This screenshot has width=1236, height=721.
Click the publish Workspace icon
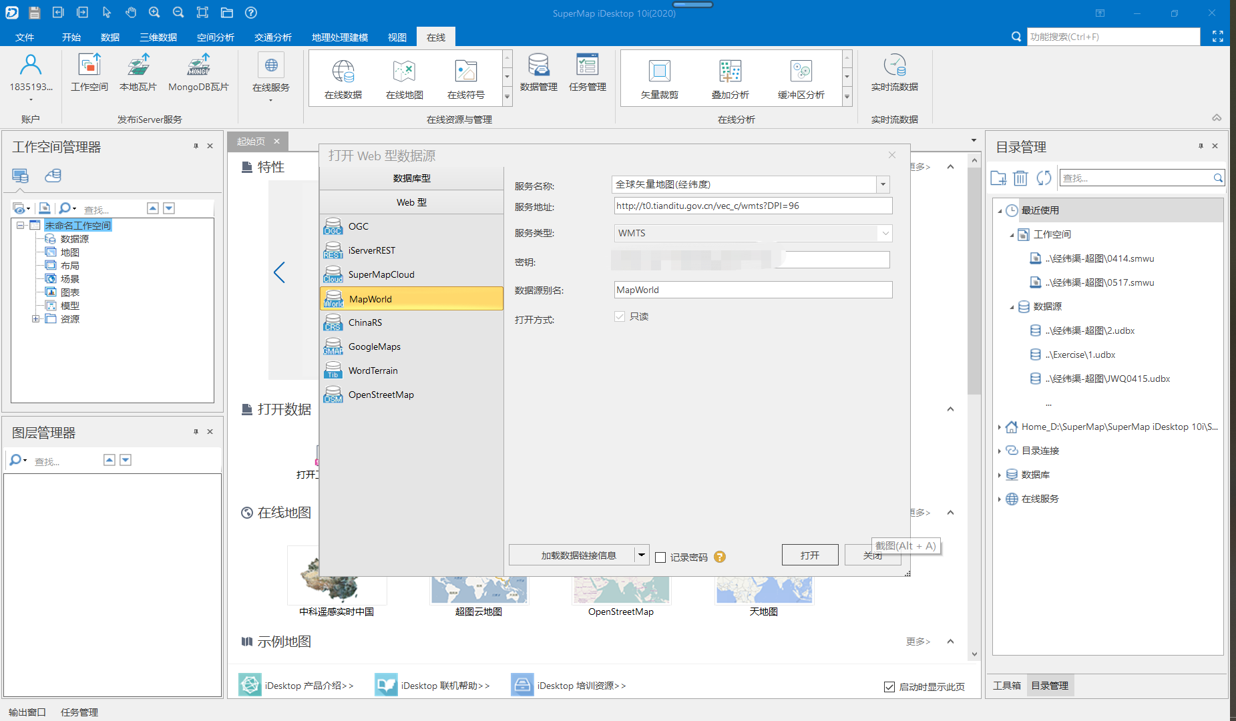click(89, 65)
